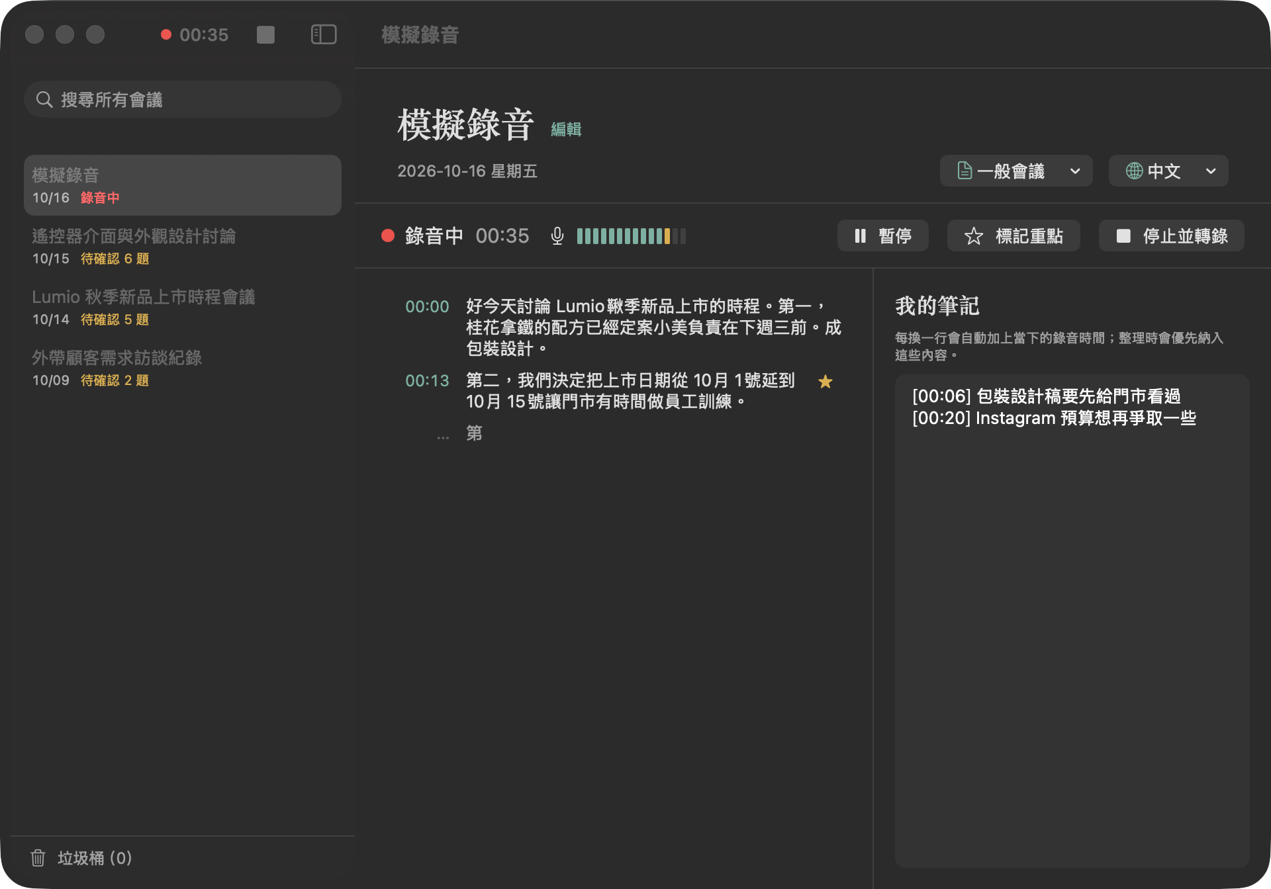Click the red recording dot in title bar
Image resolution: width=1271 pixels, height=889 pixels.
tap(165, 34)
